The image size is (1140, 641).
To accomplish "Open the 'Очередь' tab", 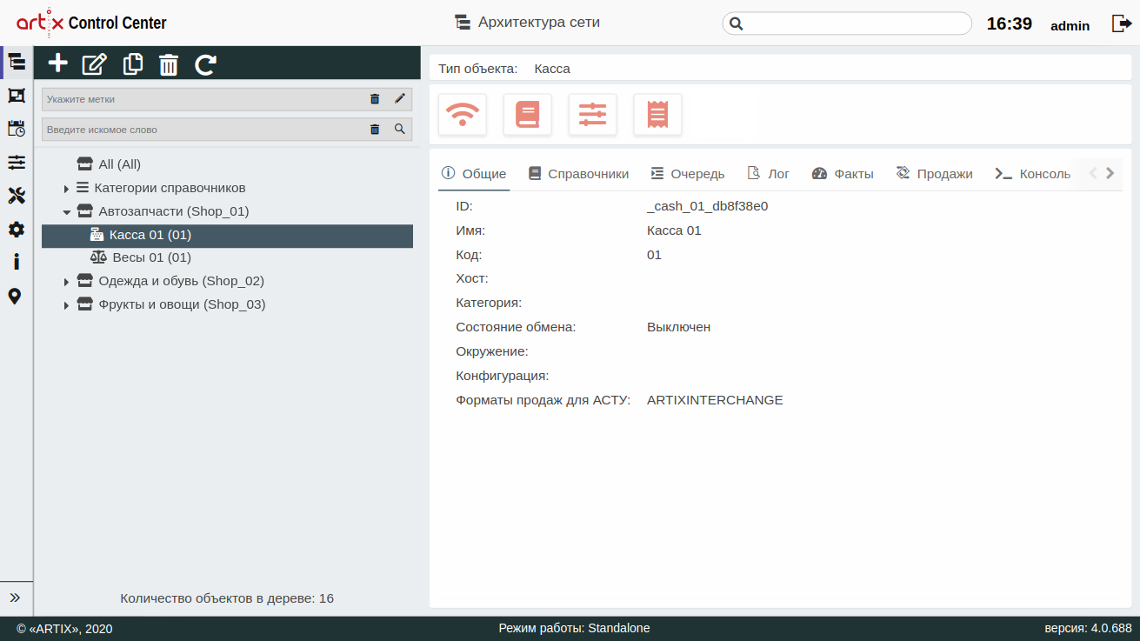I will tap(687, 174).
